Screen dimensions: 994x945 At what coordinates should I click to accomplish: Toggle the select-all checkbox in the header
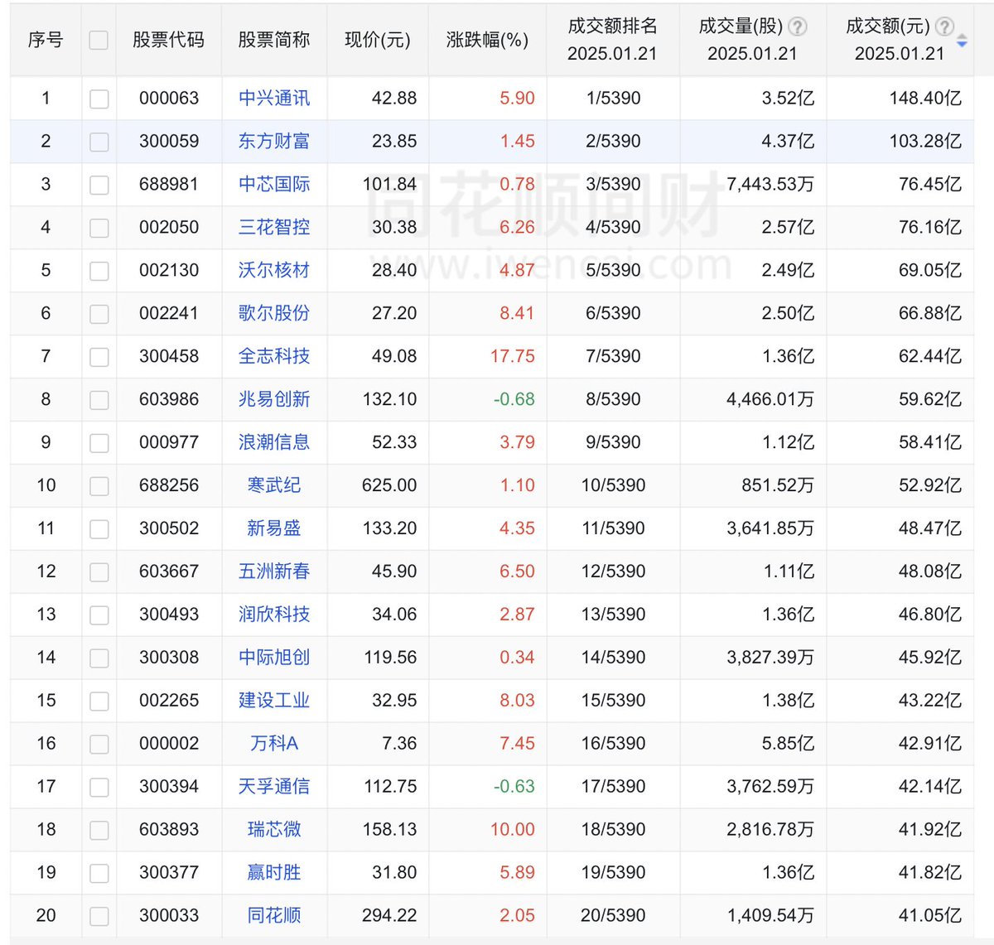tap(99, 39)
